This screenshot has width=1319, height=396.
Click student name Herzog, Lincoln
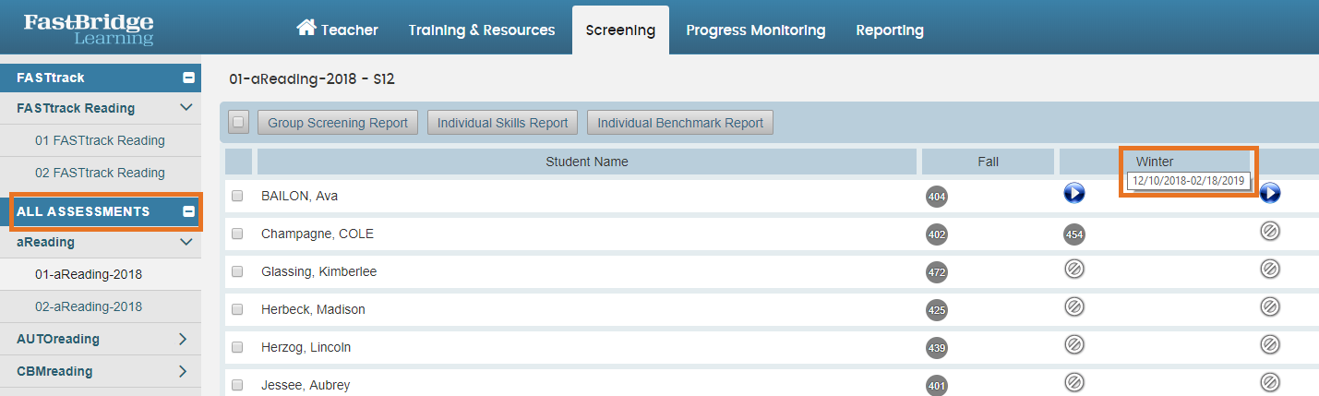[x=306, y=347]
